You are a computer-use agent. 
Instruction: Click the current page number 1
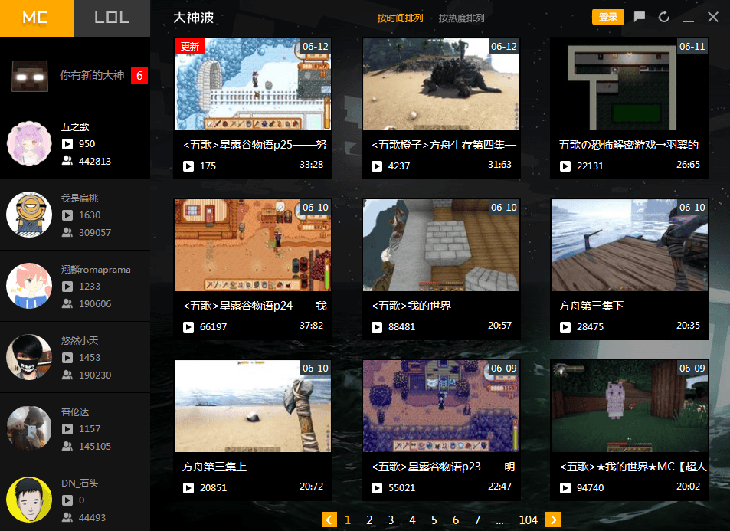pos(348,520)
